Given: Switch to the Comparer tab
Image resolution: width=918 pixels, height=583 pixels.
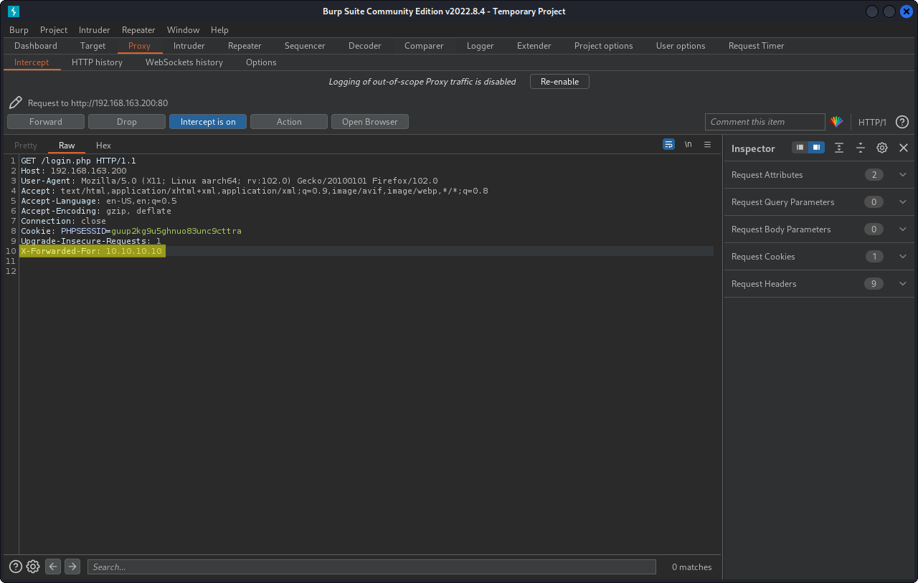Looking at the screenshot, I should [424, 46].
